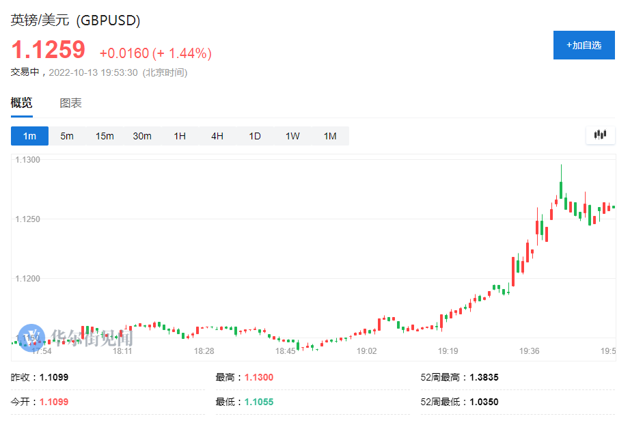Image resolution: width=630 pixels, height=425 pixels.
Task: Click the +加自选 button
Action: (x=584, y=45)
